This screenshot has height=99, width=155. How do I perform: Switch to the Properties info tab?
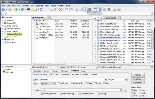tap(37, 71)
